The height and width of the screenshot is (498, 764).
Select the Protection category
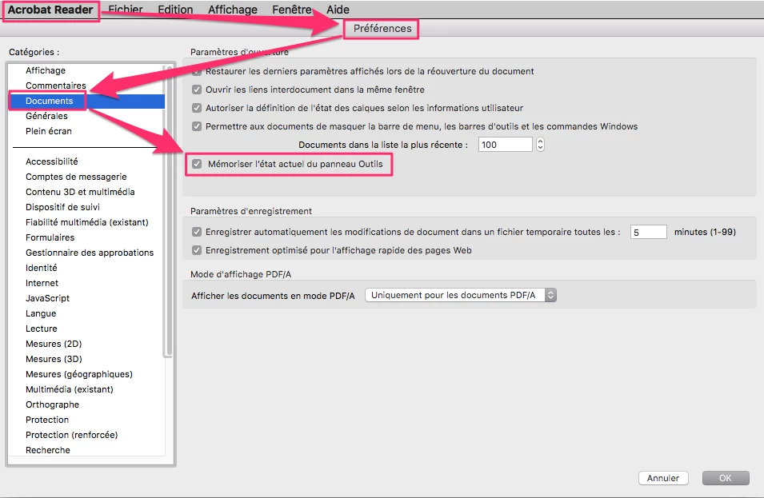tap(47, 420)
